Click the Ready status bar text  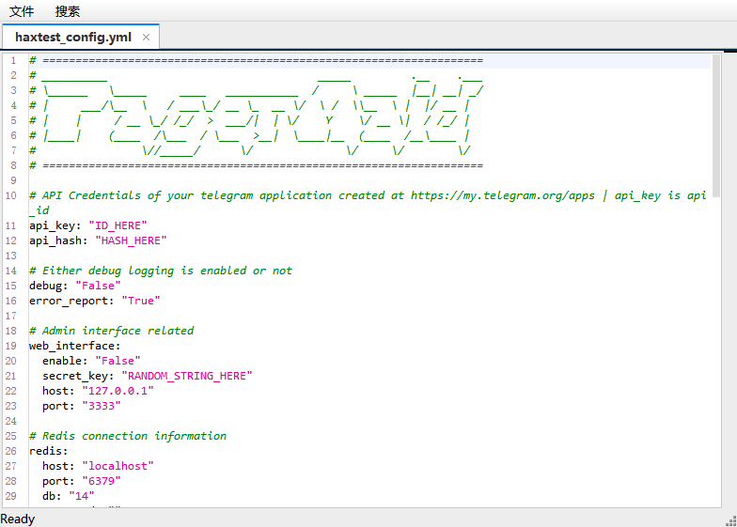click(17, 519)
